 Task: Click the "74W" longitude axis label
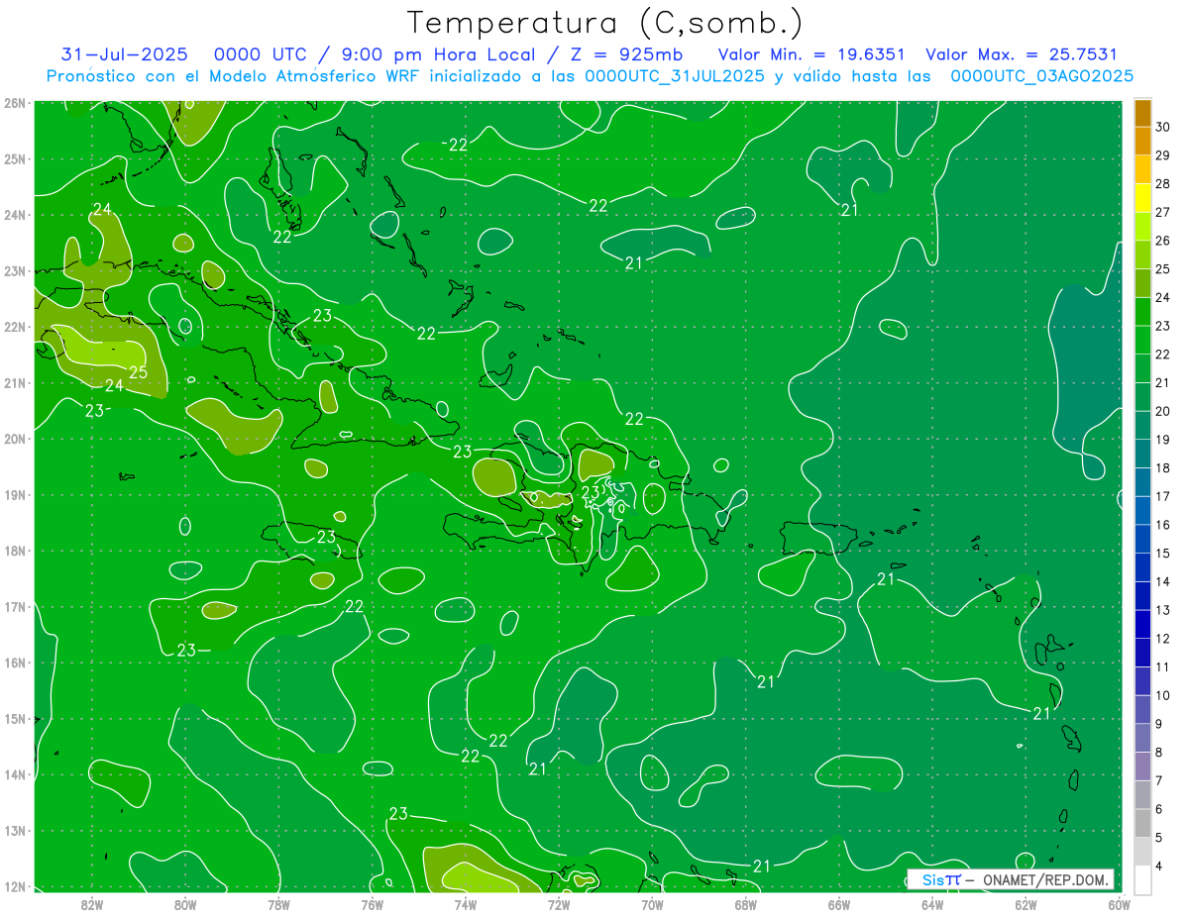pos(465,904)
